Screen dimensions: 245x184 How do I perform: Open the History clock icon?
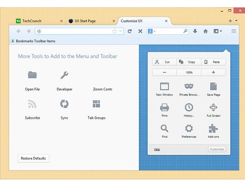(189, 108)
